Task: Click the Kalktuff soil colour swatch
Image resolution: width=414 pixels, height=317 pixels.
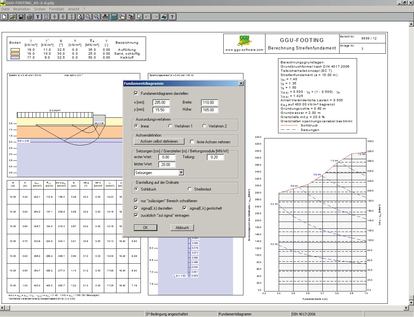Action: click(x=15, y=58)
